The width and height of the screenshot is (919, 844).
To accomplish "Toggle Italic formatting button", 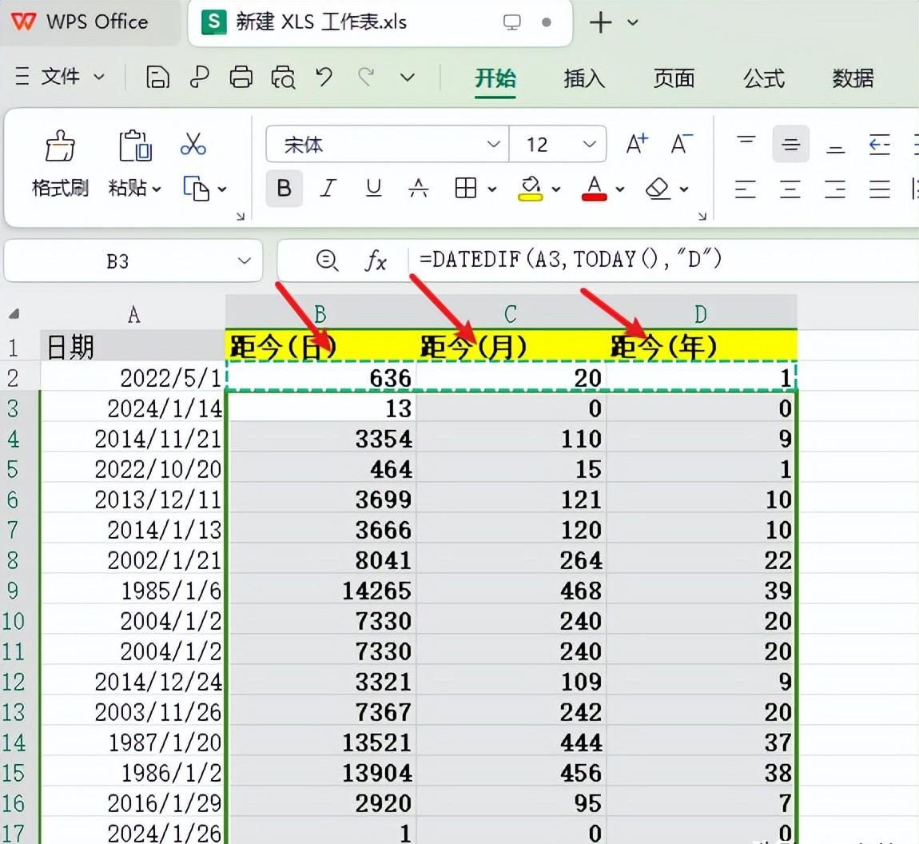I will point(328,188).
